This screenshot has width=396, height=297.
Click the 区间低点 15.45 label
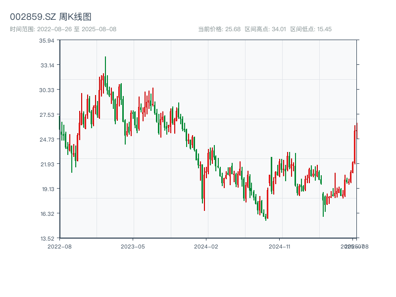[x=311, y=29]
